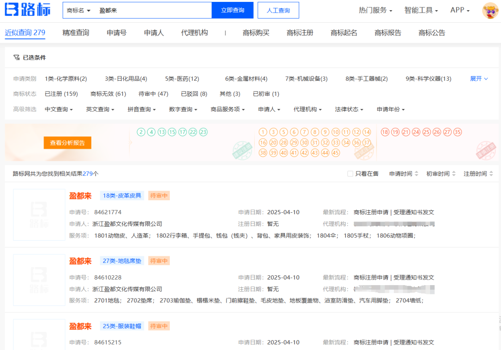Open the 智能工具 dropdown menu
Image resolution: width=501 pixels, height=350 pixels.
coord(421,10)
